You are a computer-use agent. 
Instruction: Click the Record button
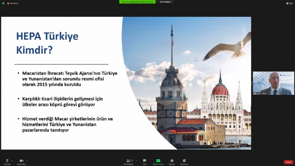[x=172, y=162]
